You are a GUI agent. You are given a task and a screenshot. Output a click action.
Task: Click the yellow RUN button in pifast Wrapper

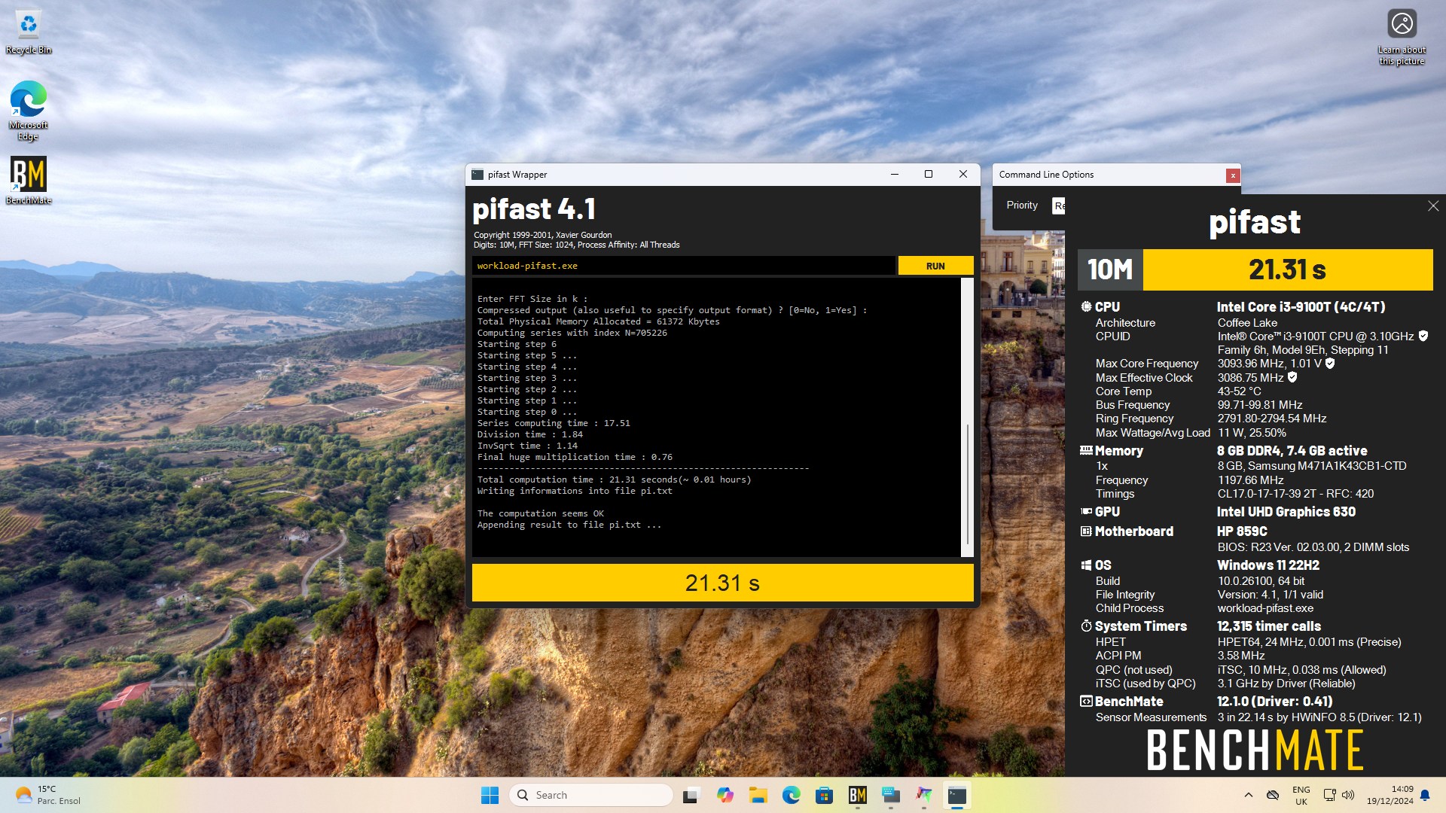tap(935, 266)
